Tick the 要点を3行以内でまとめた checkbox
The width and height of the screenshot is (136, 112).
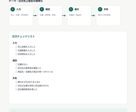(x=17, y=82)
